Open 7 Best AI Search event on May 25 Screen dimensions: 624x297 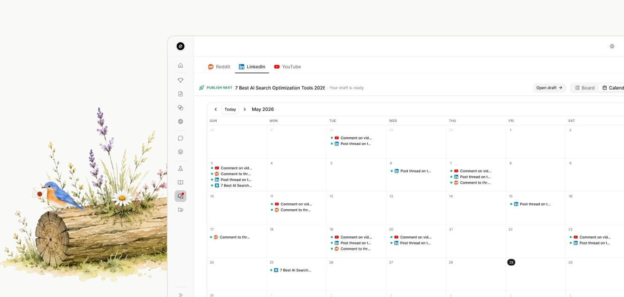(x=291, y=270)
